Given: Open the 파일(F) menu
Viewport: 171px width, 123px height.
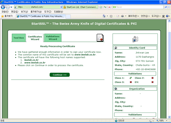Looking at the screenshot, I should (5, 12).
